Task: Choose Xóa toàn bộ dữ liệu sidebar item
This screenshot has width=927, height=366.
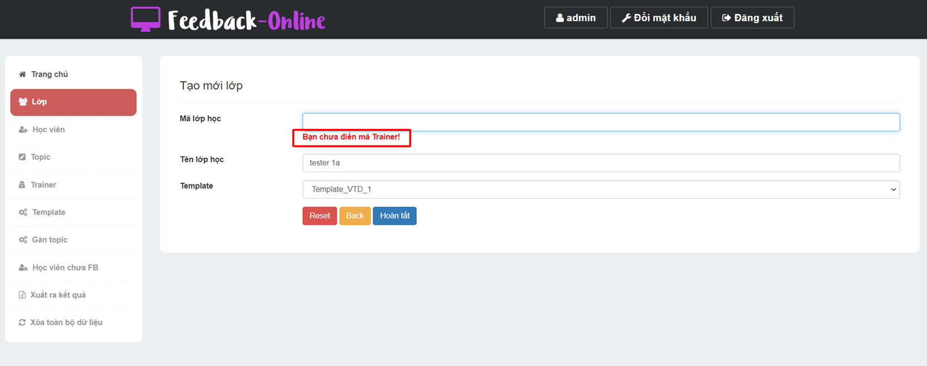Action: [73, 323]
